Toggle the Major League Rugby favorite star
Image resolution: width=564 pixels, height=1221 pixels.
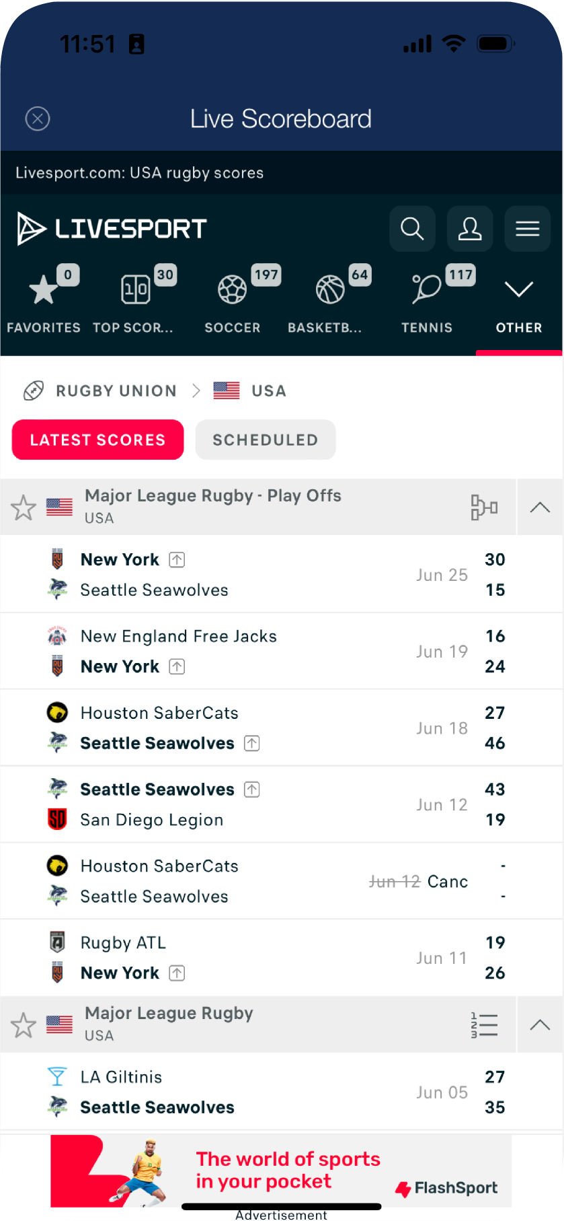(24, 1025)
